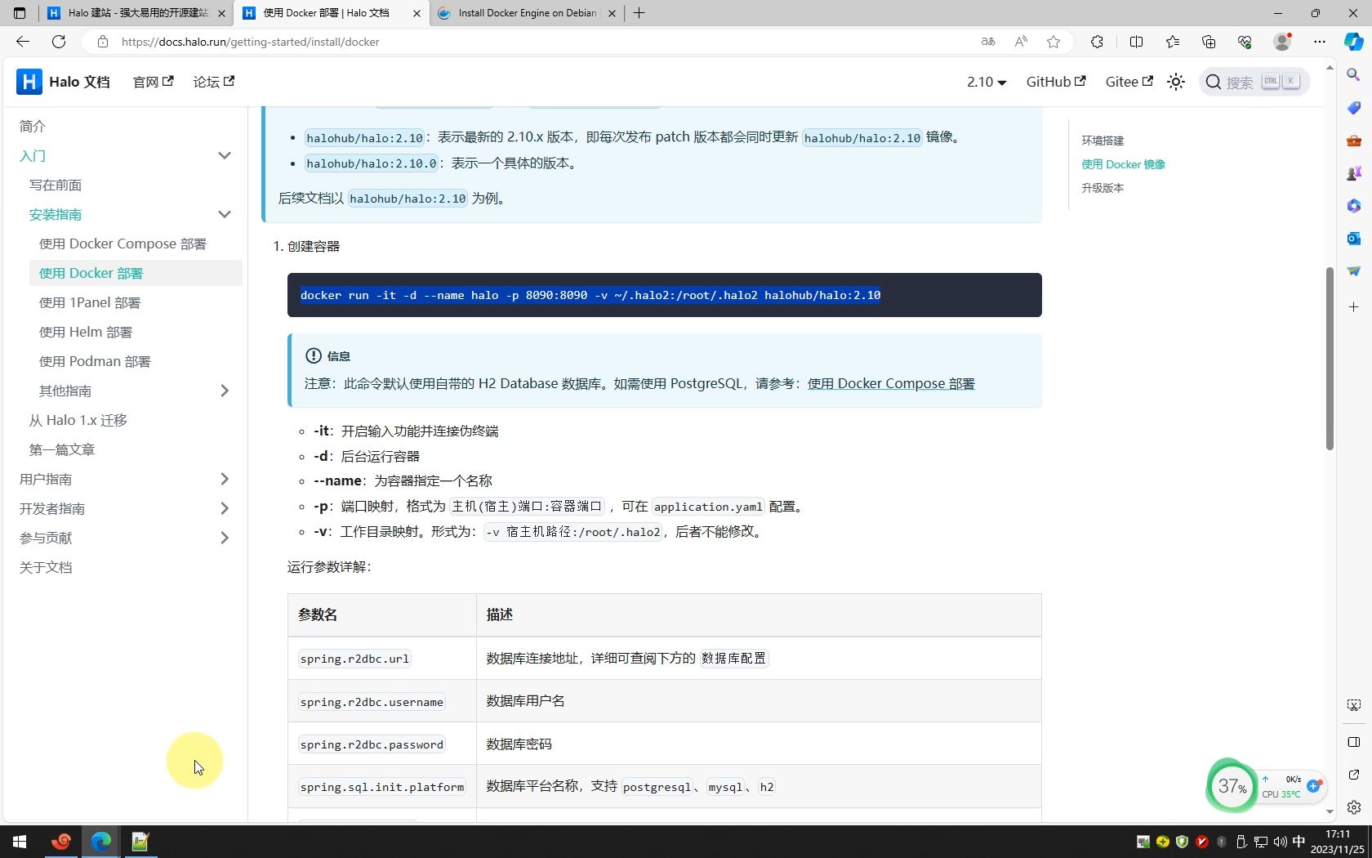The height and width of the screenshot is (858, 1372).
Task: Click the docker run command code block
Action: (665, 295)
